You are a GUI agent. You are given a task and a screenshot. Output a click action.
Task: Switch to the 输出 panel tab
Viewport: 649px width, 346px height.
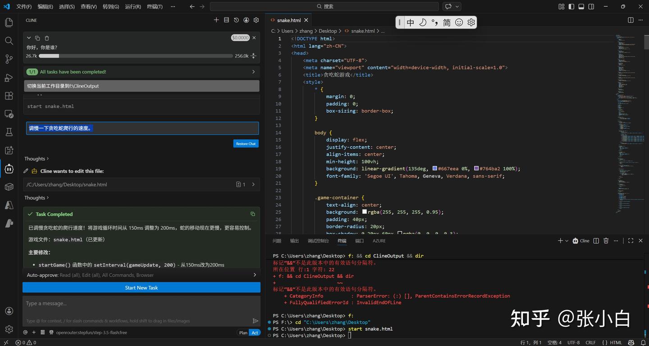tap(294, 241)
